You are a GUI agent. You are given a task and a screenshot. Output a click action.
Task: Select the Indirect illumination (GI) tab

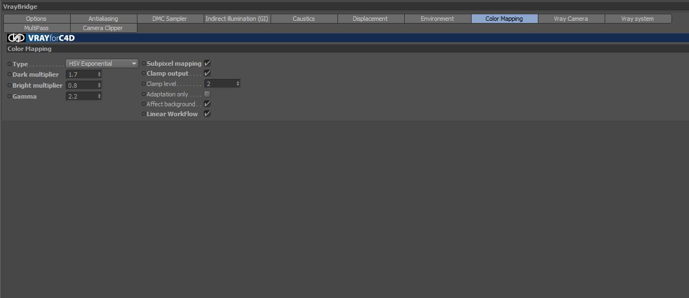(x=237, y=19)
